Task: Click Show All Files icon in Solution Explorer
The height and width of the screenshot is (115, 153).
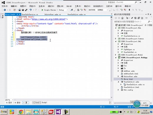Action: pos(142,18)
